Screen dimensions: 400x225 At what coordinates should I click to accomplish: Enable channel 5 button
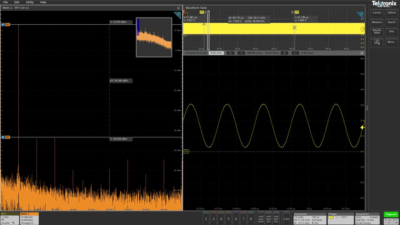(x=228, y=218)
